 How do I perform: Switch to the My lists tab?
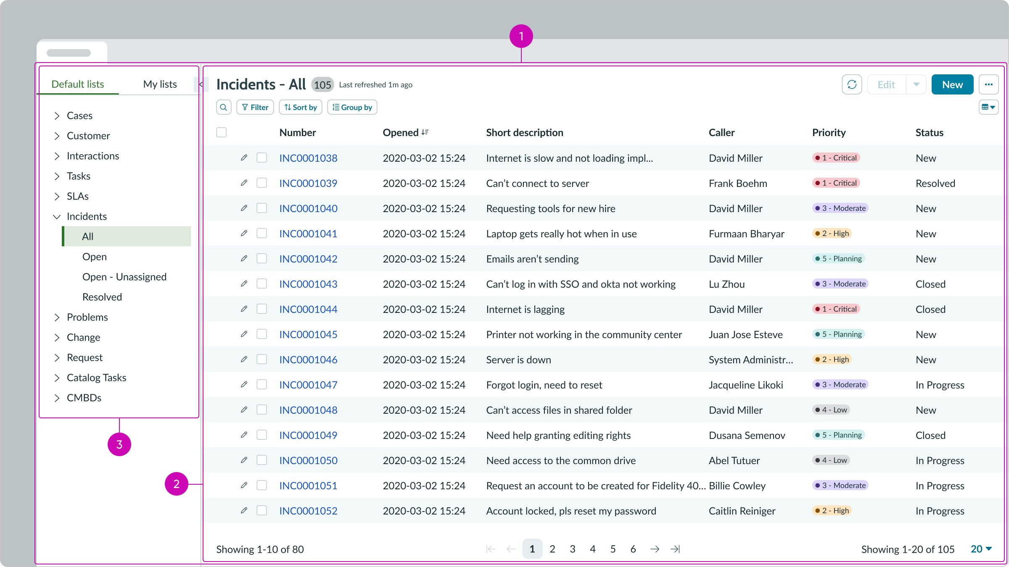[x=160, y=84]
